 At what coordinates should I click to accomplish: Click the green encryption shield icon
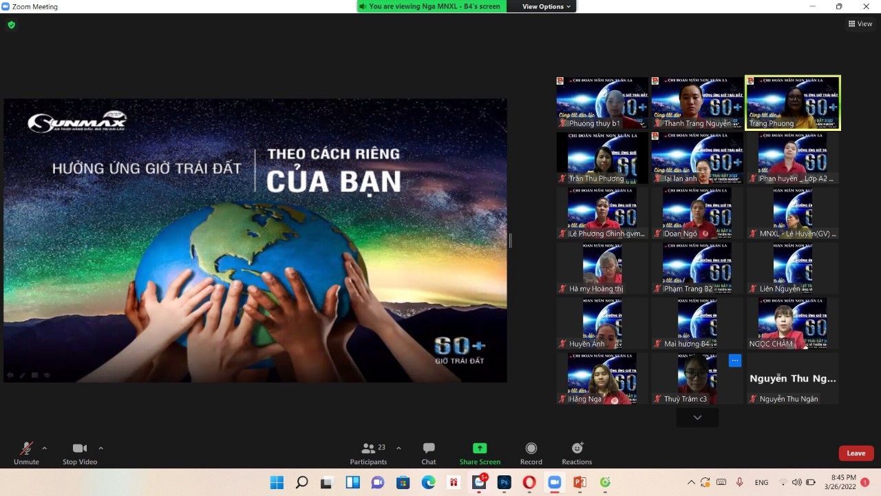pyautogui.click(x=11, y=25)
